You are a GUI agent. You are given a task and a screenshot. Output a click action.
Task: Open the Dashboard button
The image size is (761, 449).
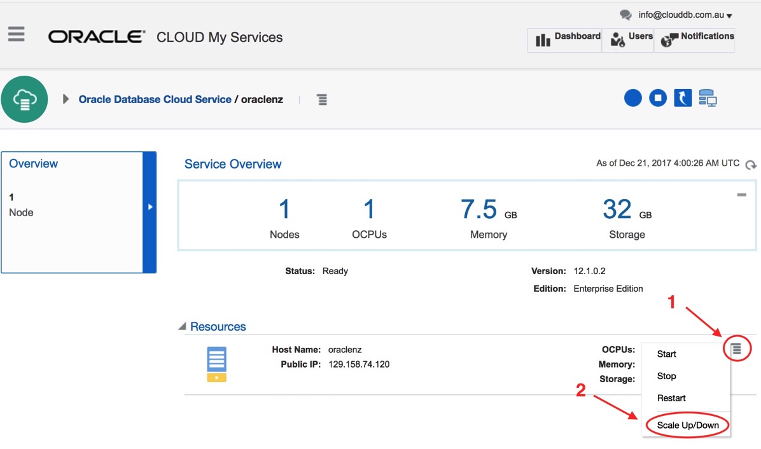[x=565, y=39]
